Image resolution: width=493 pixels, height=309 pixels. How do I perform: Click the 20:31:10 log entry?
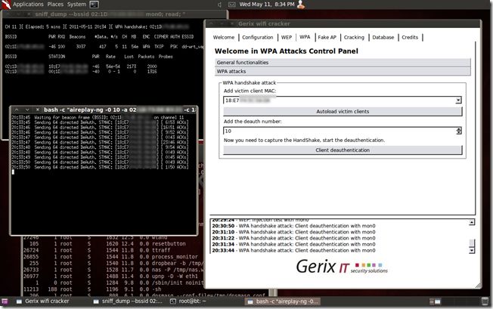pos(293,232)
